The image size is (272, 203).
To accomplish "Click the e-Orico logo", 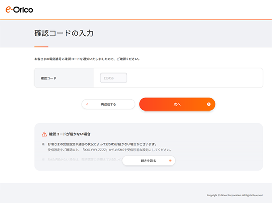I will pyautogui.click(x=19, y=10).
